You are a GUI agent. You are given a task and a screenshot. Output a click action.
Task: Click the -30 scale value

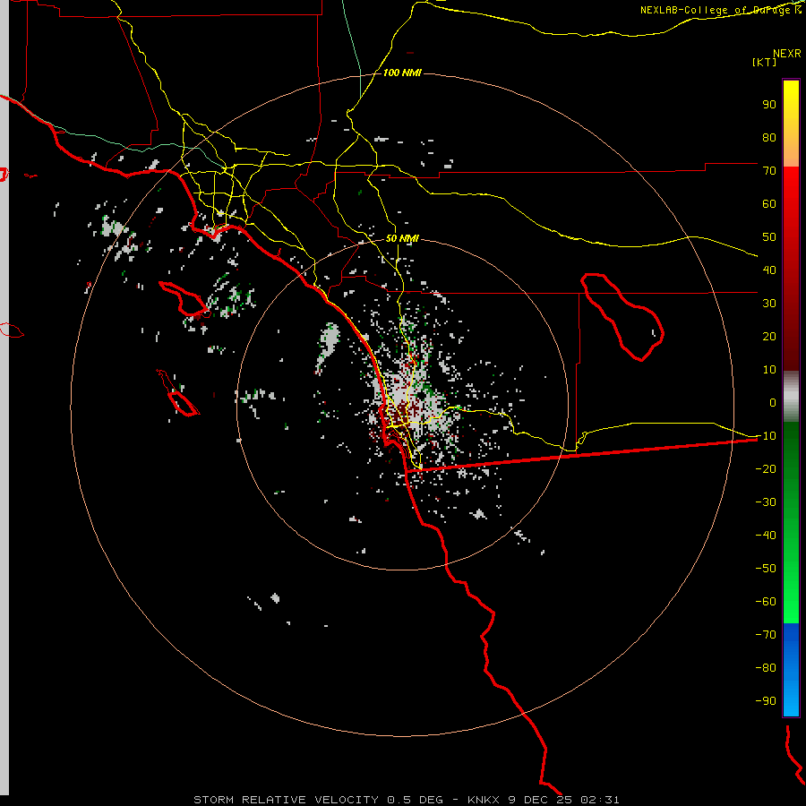pyautogui.click(x=766, y=502)
